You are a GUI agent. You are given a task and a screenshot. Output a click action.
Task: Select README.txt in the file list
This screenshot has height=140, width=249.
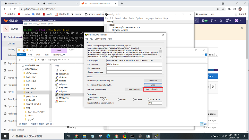pos(64,98)
